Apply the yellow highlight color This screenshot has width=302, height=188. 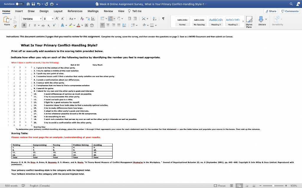click(70, 25)
